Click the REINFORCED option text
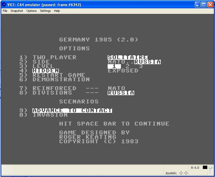Screen dimensions: 215x177 tap(55, 88)
